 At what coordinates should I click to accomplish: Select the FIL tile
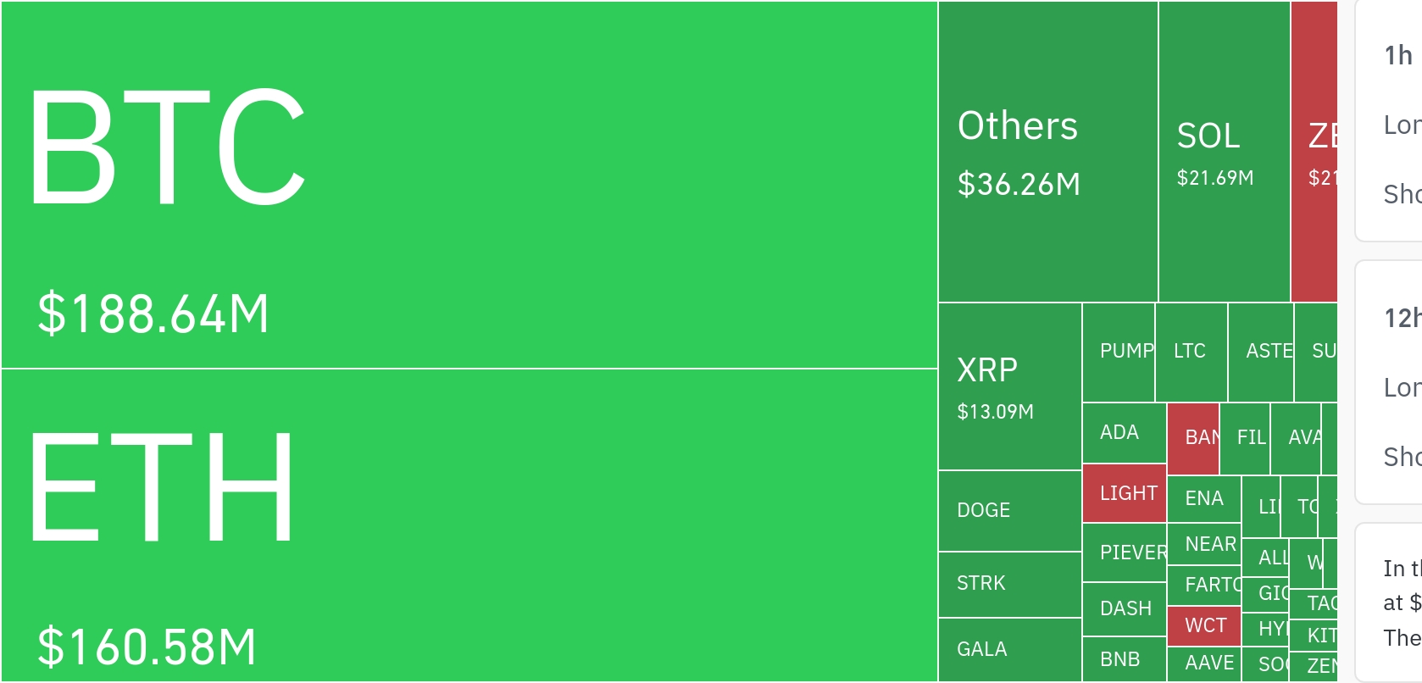pyautogui.click(x=1245, y=438)
